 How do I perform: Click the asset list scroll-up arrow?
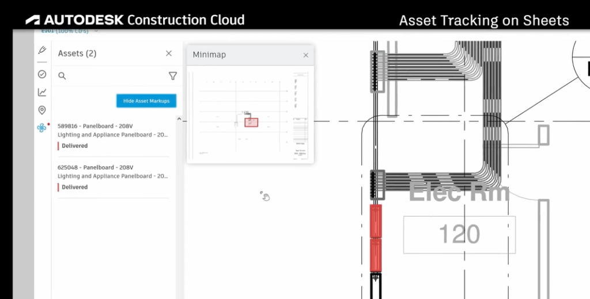point(179,119)
